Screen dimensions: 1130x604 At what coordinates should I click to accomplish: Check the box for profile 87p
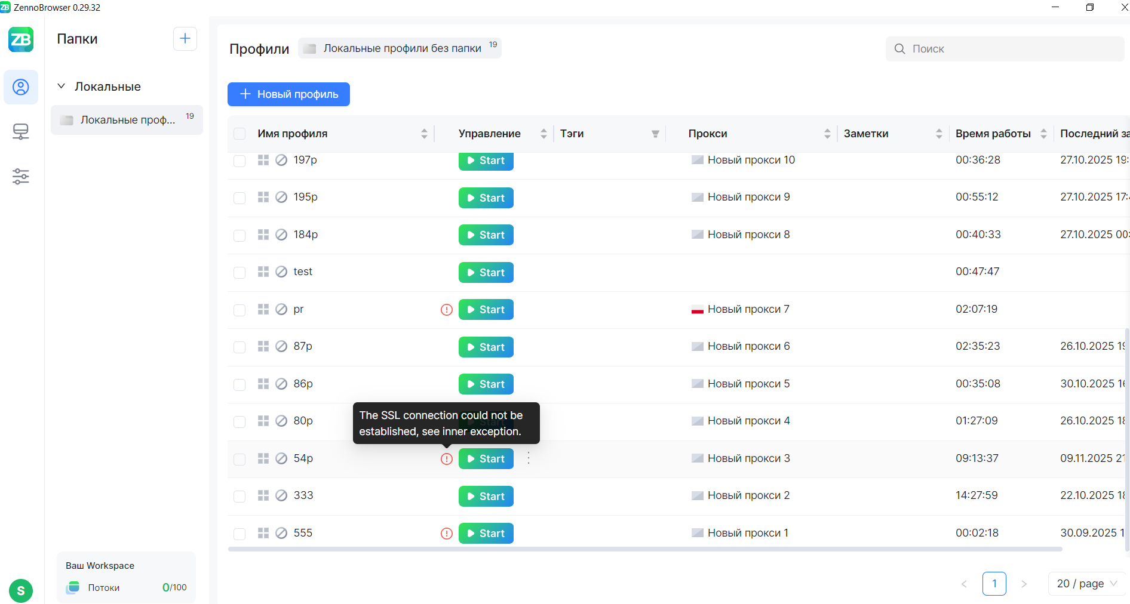tap(239, 347)
